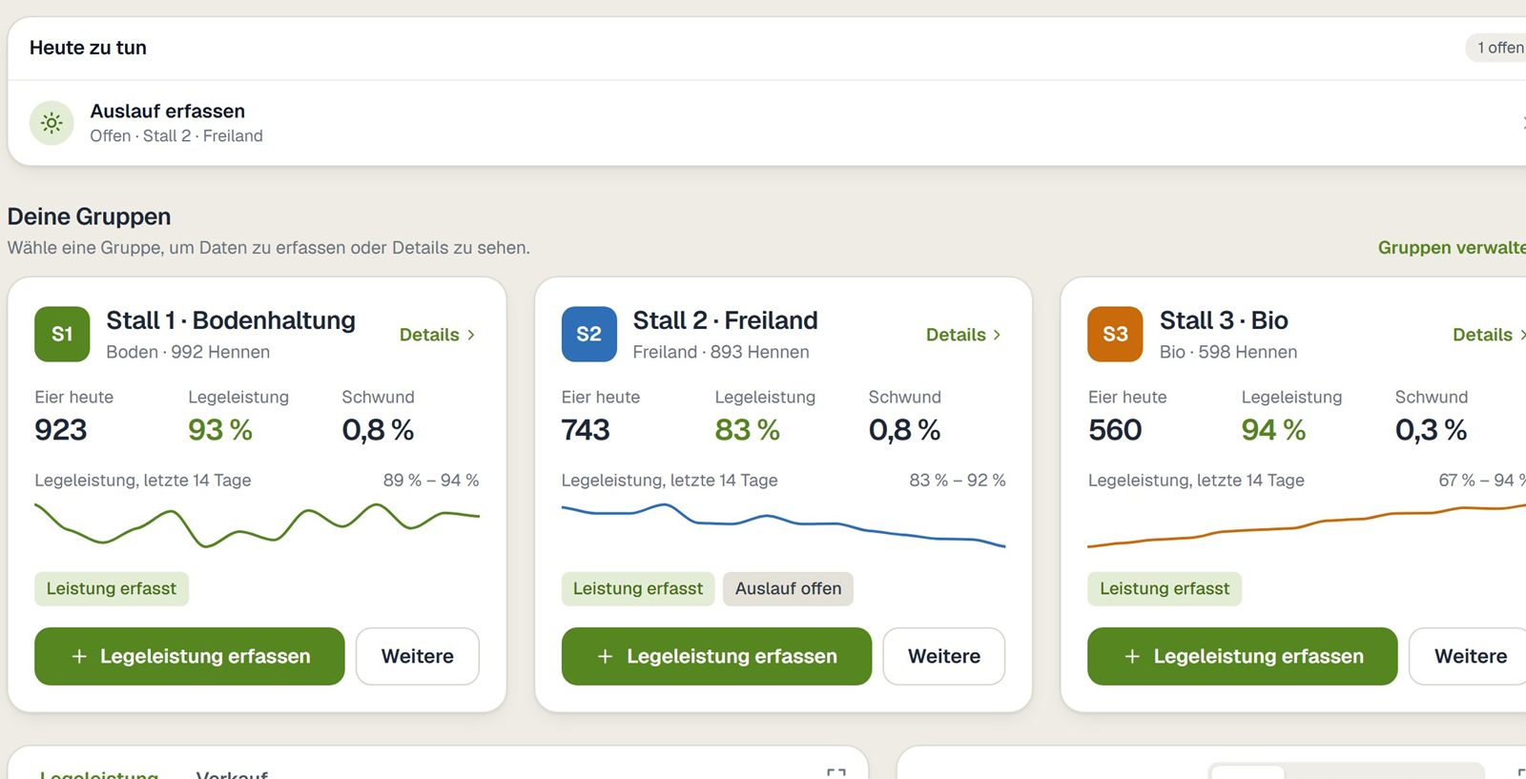Click the Stall 2 blue Legeleistung sparkline
1526x779 pixels.
[x=783, y=524]
